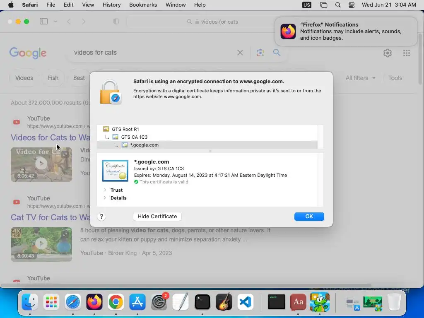Open TextEdit from the Dock

pos(181,302)
